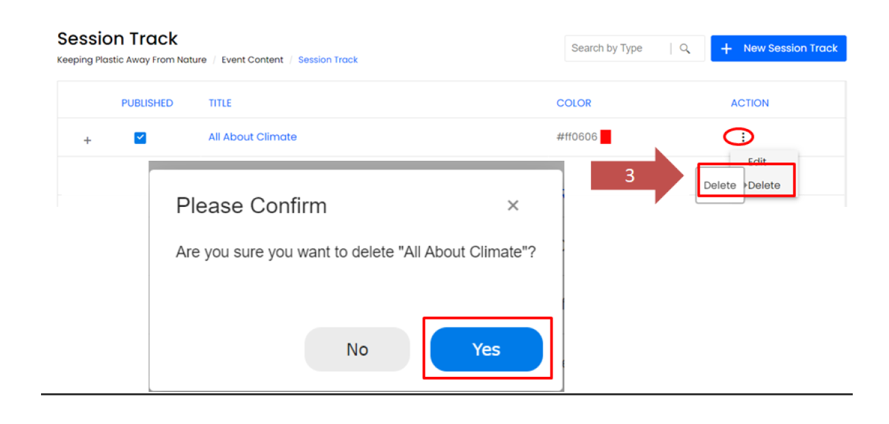Open the All About Climate track
This screenshot has width=889, height=424.
(x=252, y=137)
